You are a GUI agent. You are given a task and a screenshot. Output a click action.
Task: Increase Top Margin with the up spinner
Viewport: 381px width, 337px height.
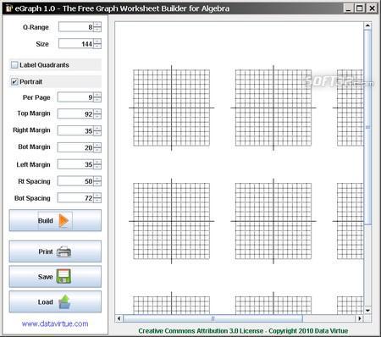[97, 112]
